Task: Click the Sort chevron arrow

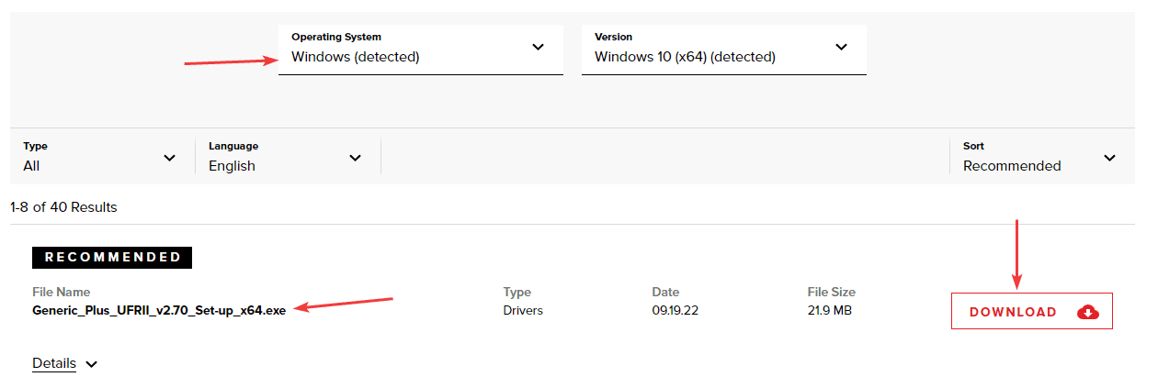Action: (x=1109, y=158)
